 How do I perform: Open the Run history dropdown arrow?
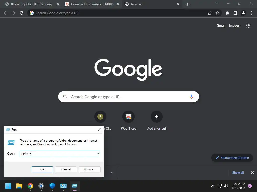[x=98, y=154]
